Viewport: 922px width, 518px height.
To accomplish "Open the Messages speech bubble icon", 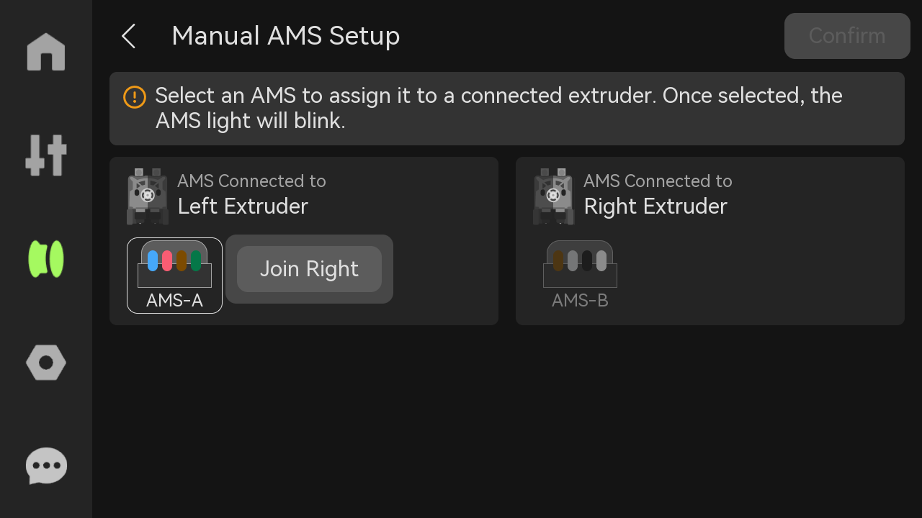I will (46, 466).
